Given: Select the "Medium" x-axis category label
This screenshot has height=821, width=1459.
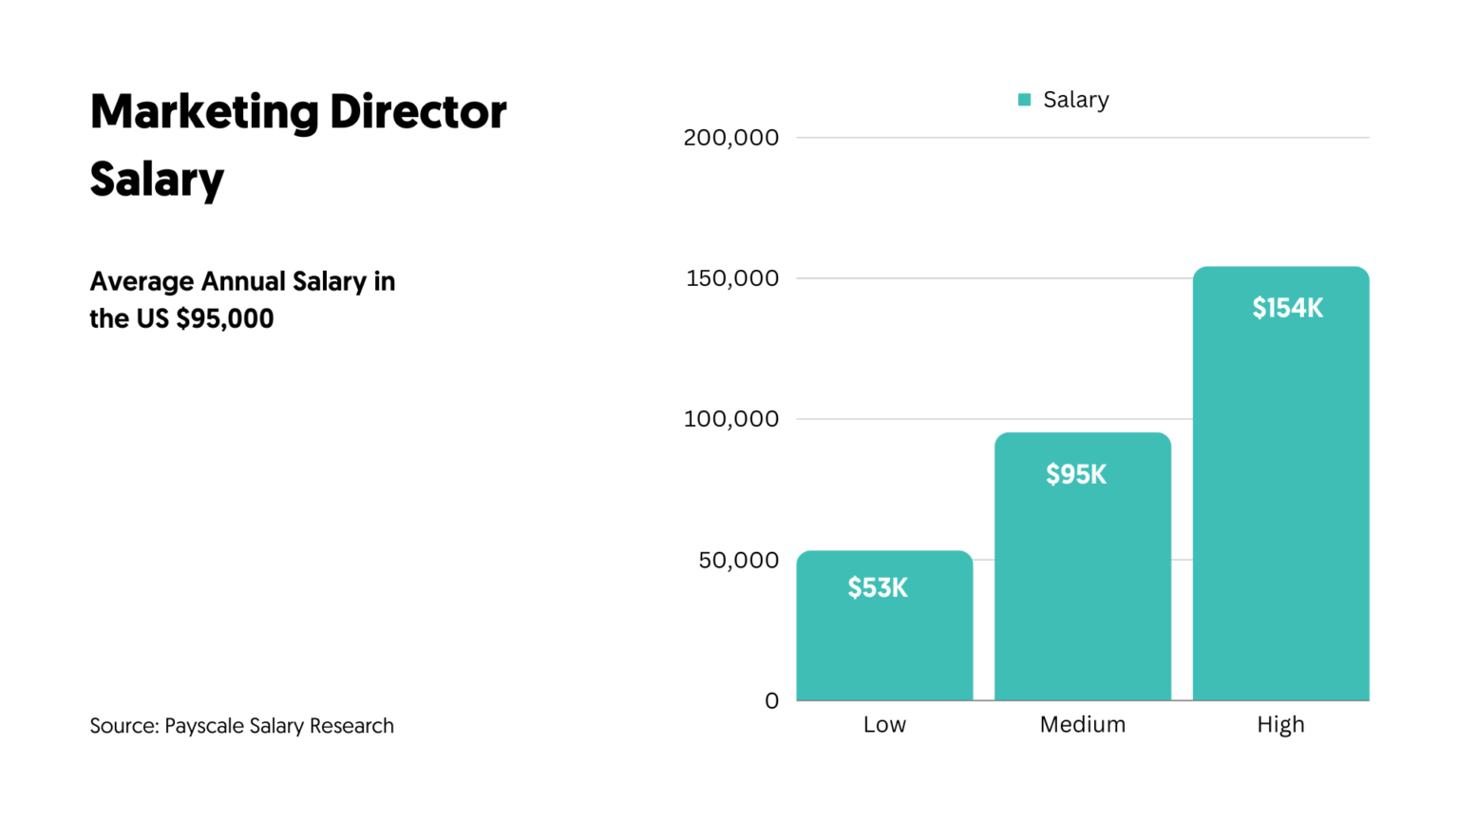Looking at the screenshot, I should (x=1082, y=725).
